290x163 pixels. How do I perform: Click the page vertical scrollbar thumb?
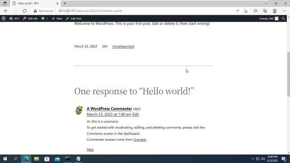tap(288, 74)
